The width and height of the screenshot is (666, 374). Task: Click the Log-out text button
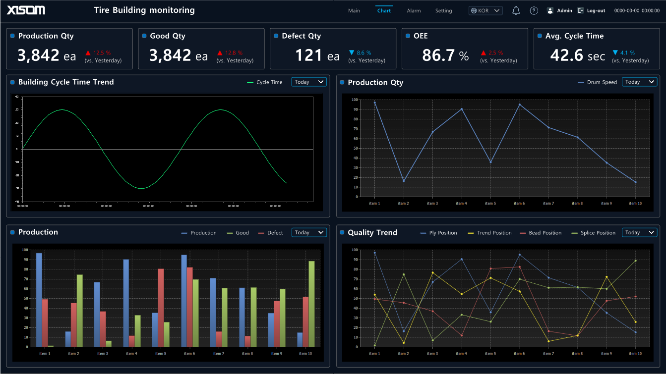tap(596, 10)
